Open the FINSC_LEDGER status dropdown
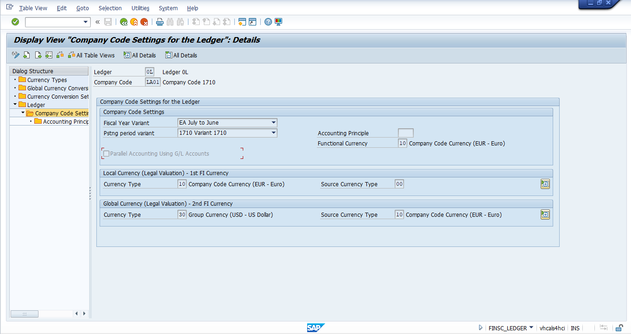 pos(531,328)
